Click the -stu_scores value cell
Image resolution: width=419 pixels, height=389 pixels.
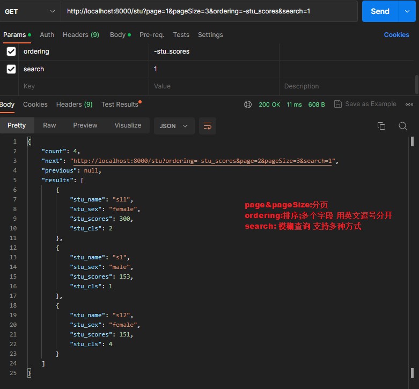pyautogui.click(x=214, y=51)
